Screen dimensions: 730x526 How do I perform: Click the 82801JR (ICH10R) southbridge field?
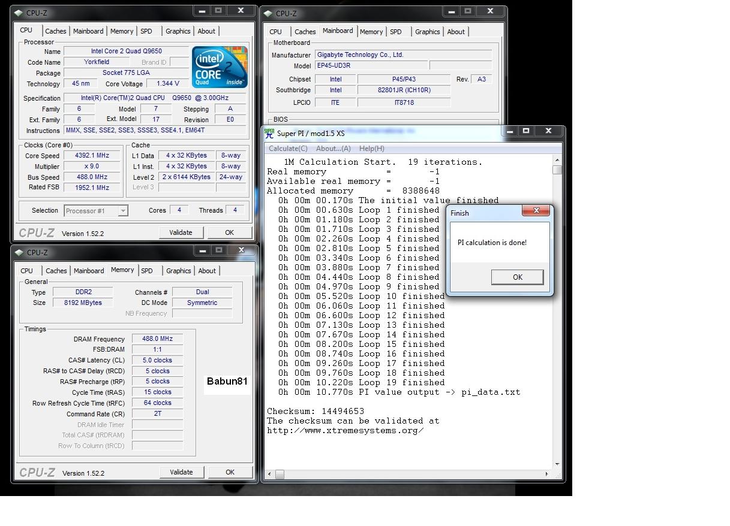pos(404,90)
